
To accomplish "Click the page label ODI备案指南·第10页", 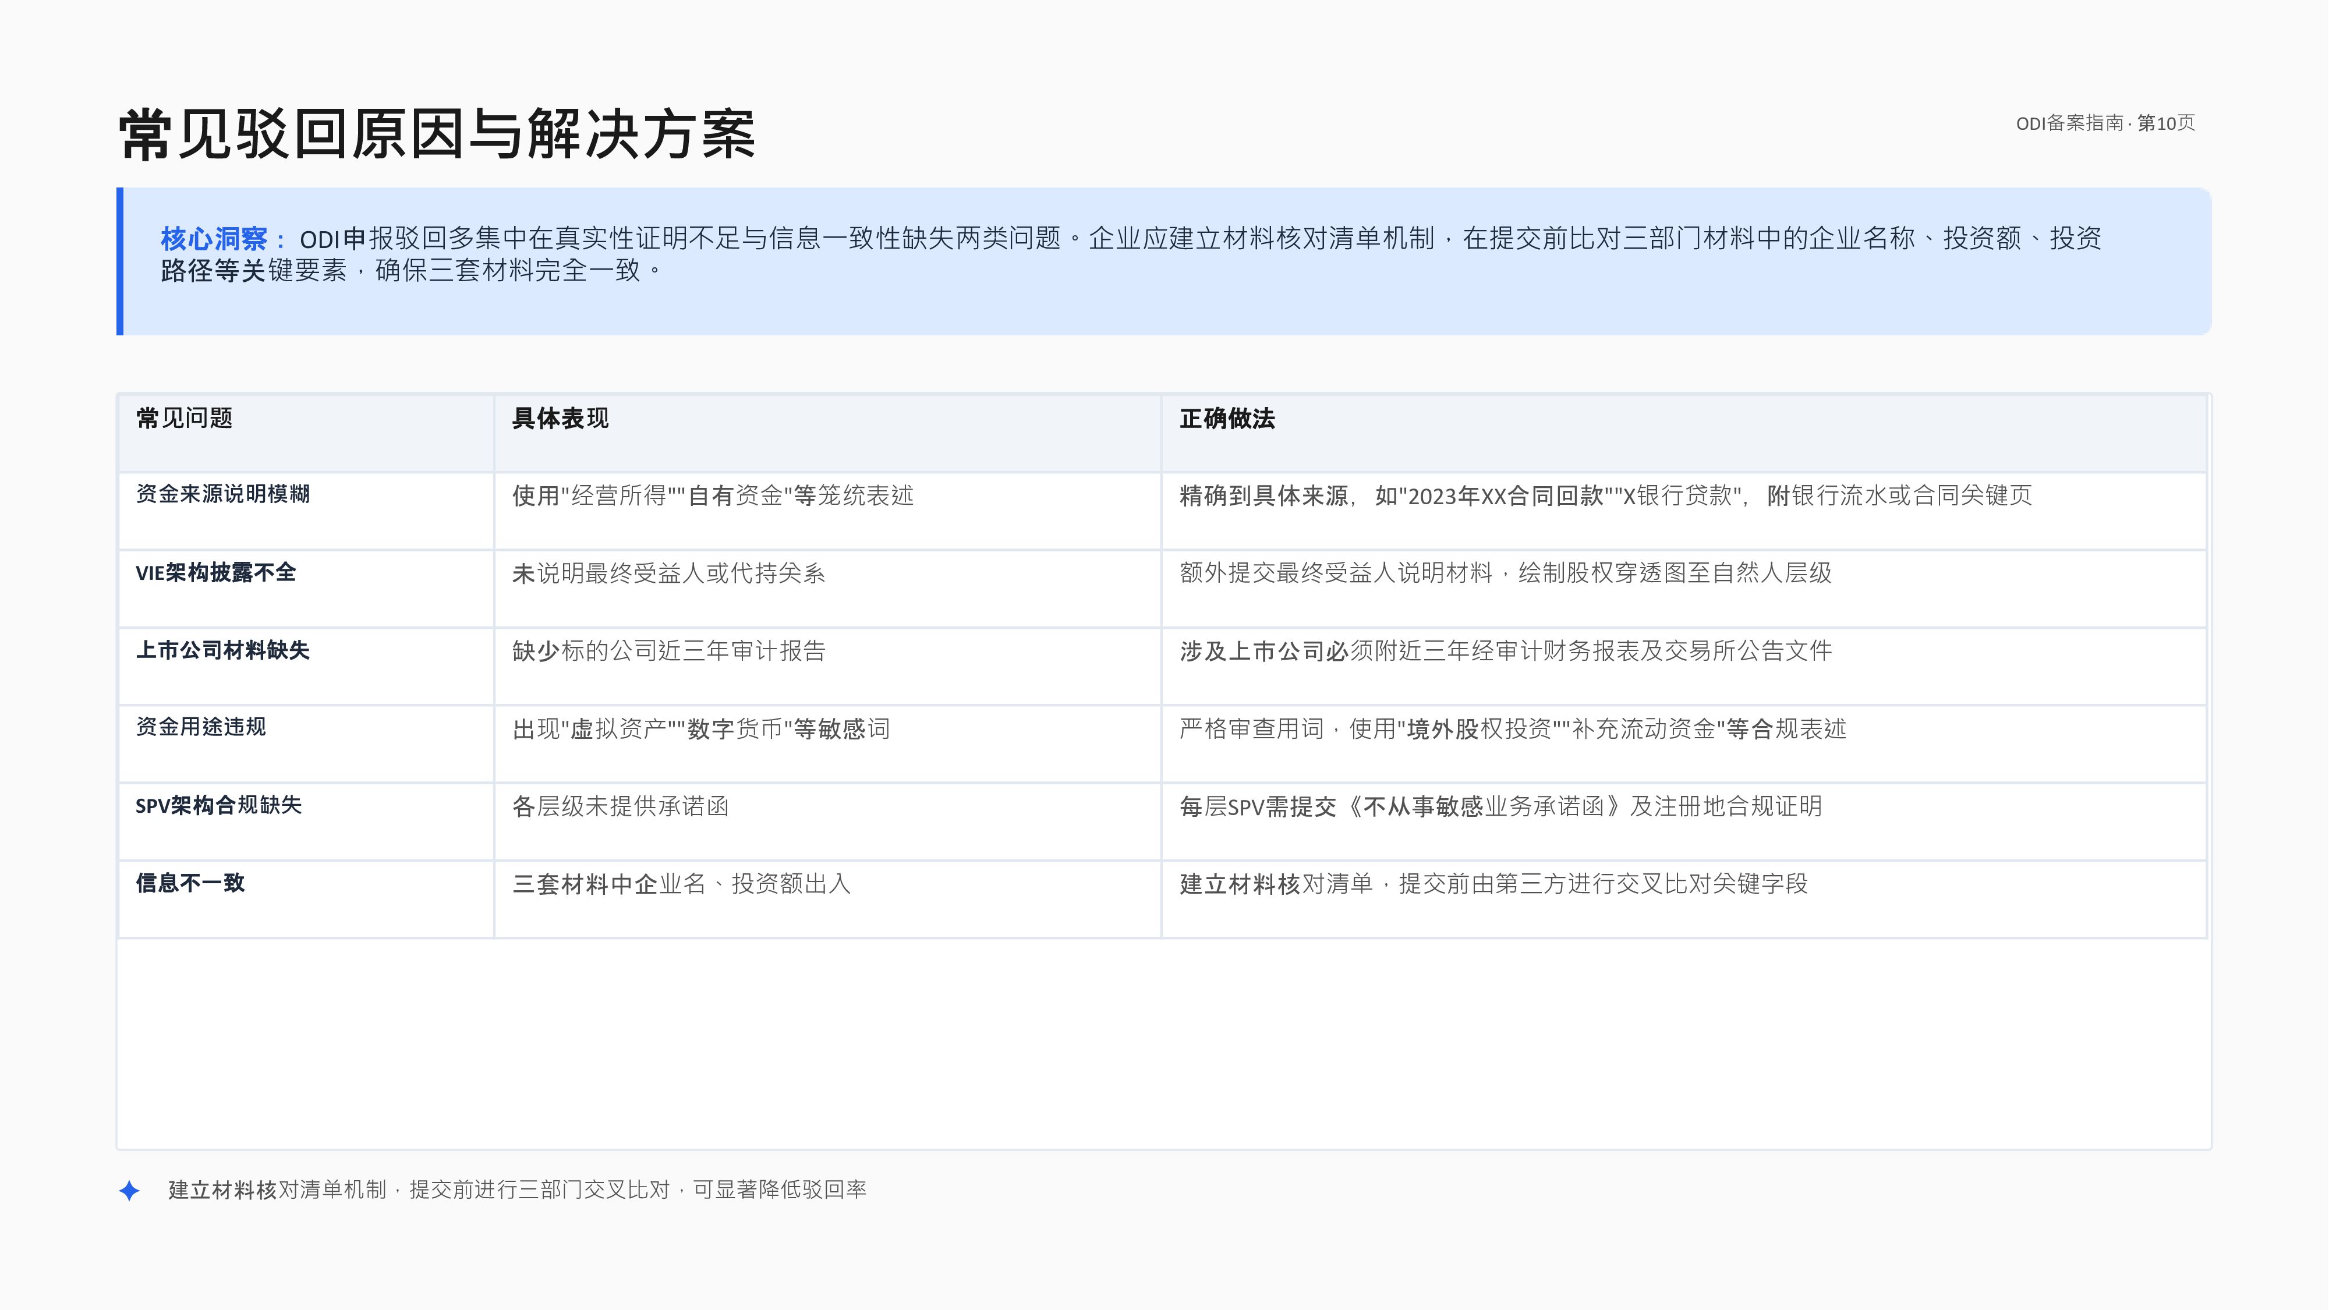I will pyautogui.click(x=2105, y=123).
